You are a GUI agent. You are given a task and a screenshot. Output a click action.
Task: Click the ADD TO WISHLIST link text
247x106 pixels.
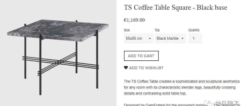(146, 68)
